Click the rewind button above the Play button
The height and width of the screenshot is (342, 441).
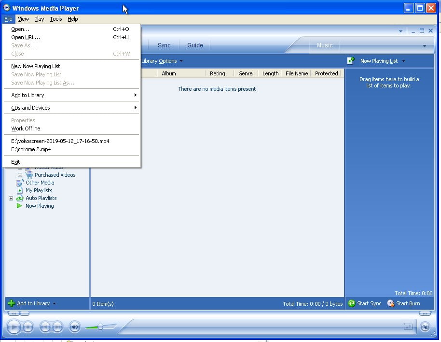pyautogui.click(x=14, y=313)
